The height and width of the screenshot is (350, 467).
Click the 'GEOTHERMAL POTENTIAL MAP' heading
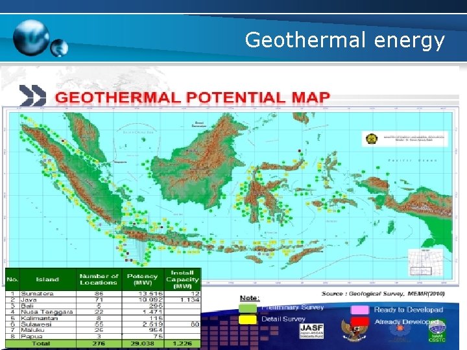point(193,98)
